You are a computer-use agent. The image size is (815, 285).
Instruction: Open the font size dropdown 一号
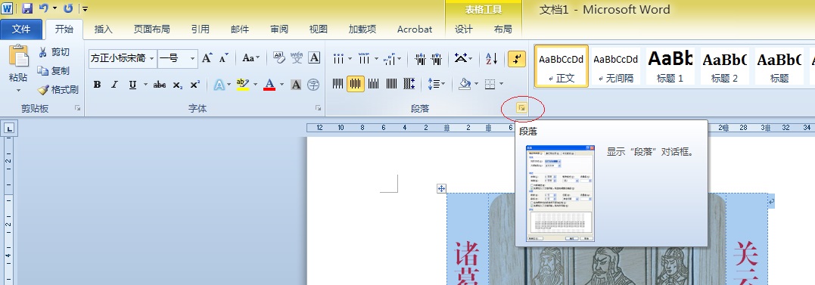pos(192,59)
